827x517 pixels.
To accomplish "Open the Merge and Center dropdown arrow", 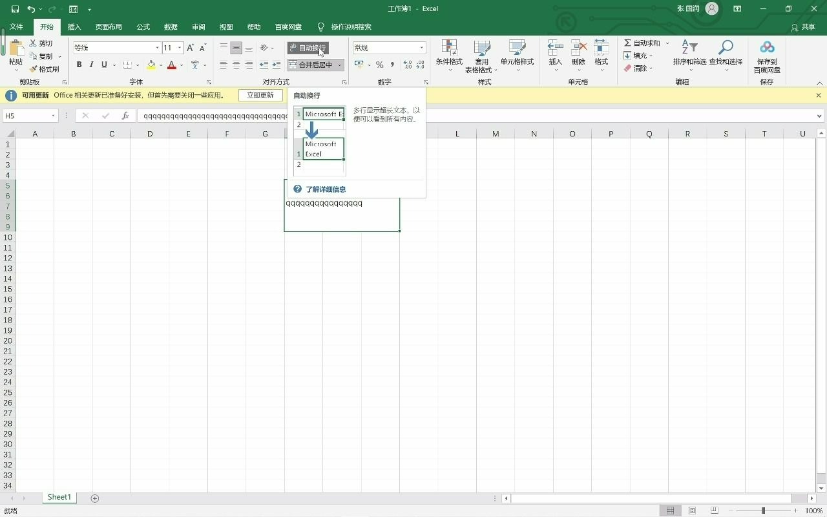I will pyautogui.click(x=340, y=65).
